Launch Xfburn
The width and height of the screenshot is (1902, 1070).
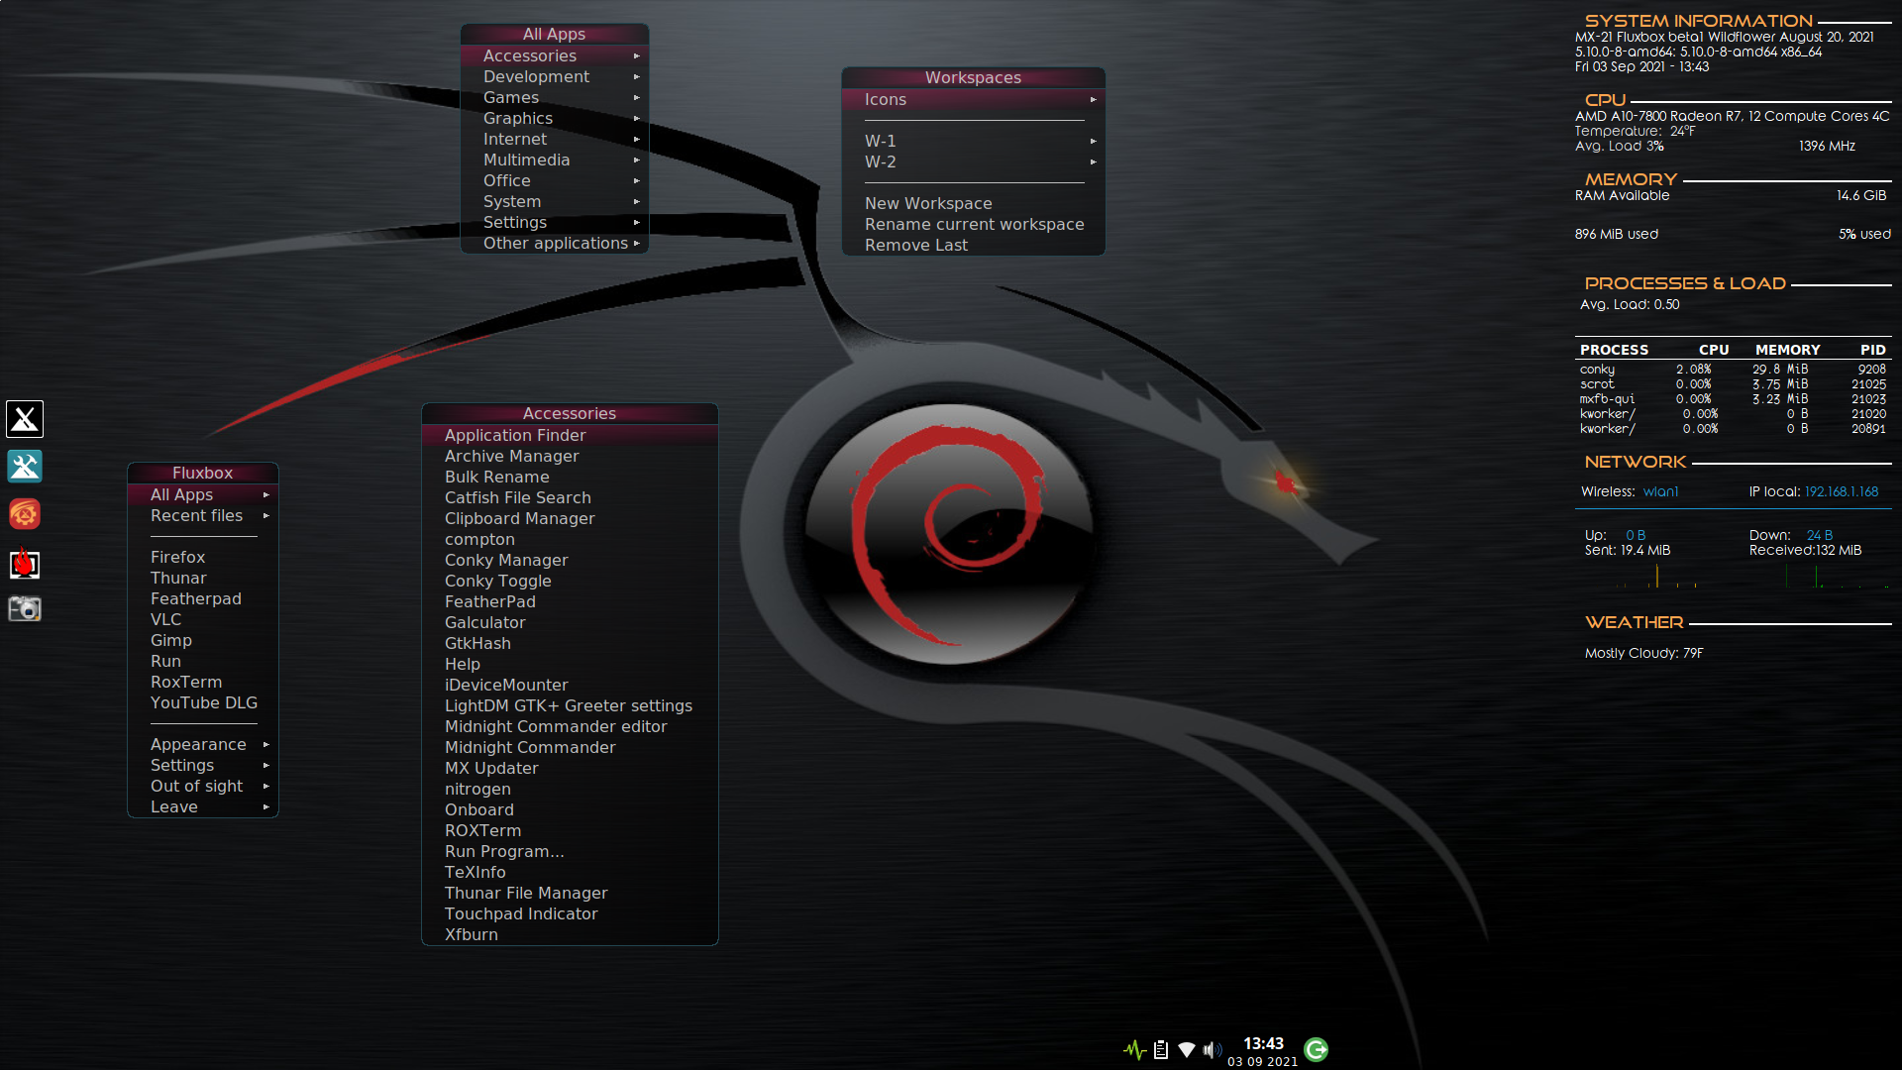[570, 934]
